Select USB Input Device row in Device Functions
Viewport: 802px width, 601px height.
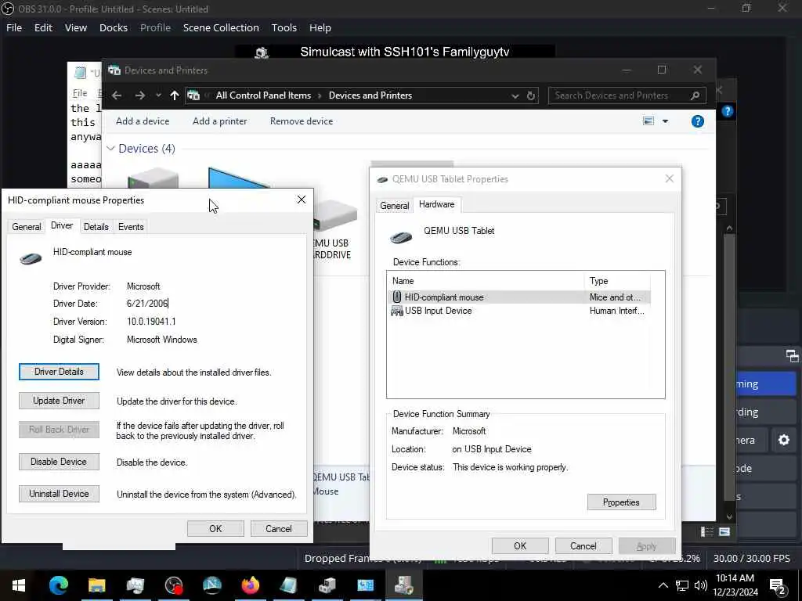[x=520, y=311]
